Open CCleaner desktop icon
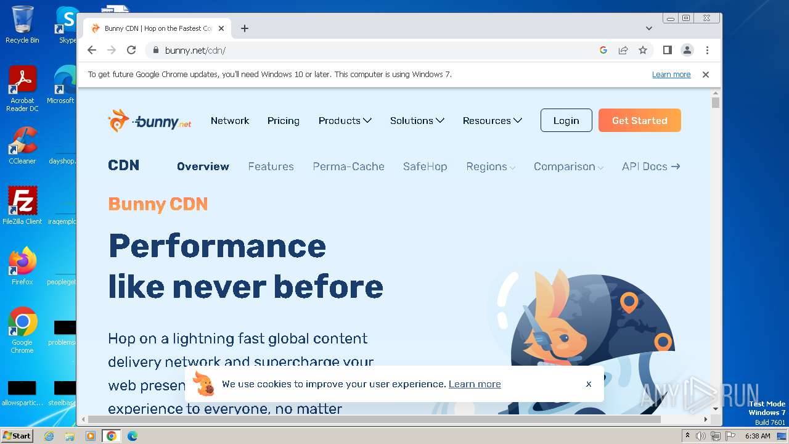This screenshot has width=789, height=444. coord(22,146)
